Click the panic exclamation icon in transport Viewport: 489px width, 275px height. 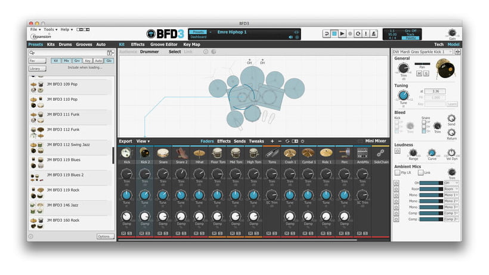(x=366, y=33)
